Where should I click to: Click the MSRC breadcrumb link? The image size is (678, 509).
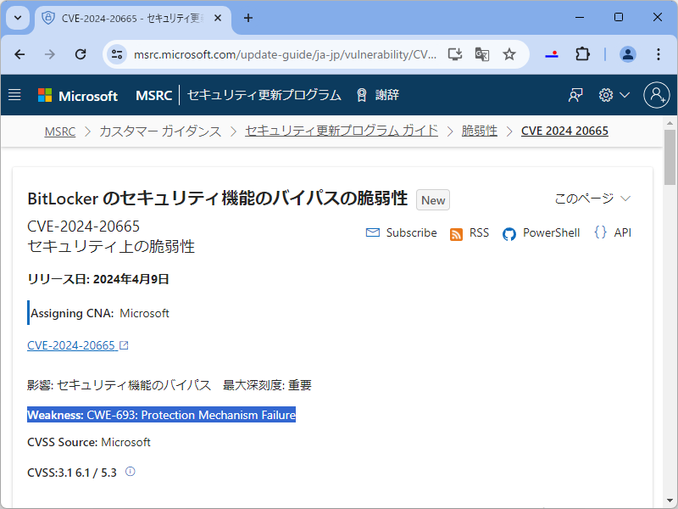point(59,131)
